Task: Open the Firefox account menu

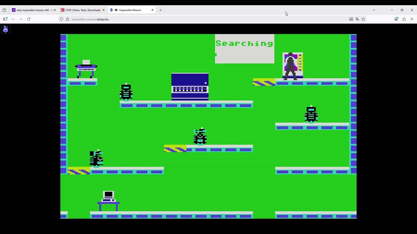Action: [396, 19]
